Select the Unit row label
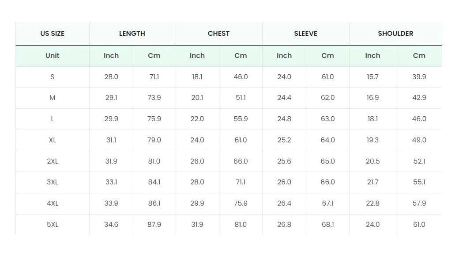The image size is (459, 260). (x=53, y=56)
